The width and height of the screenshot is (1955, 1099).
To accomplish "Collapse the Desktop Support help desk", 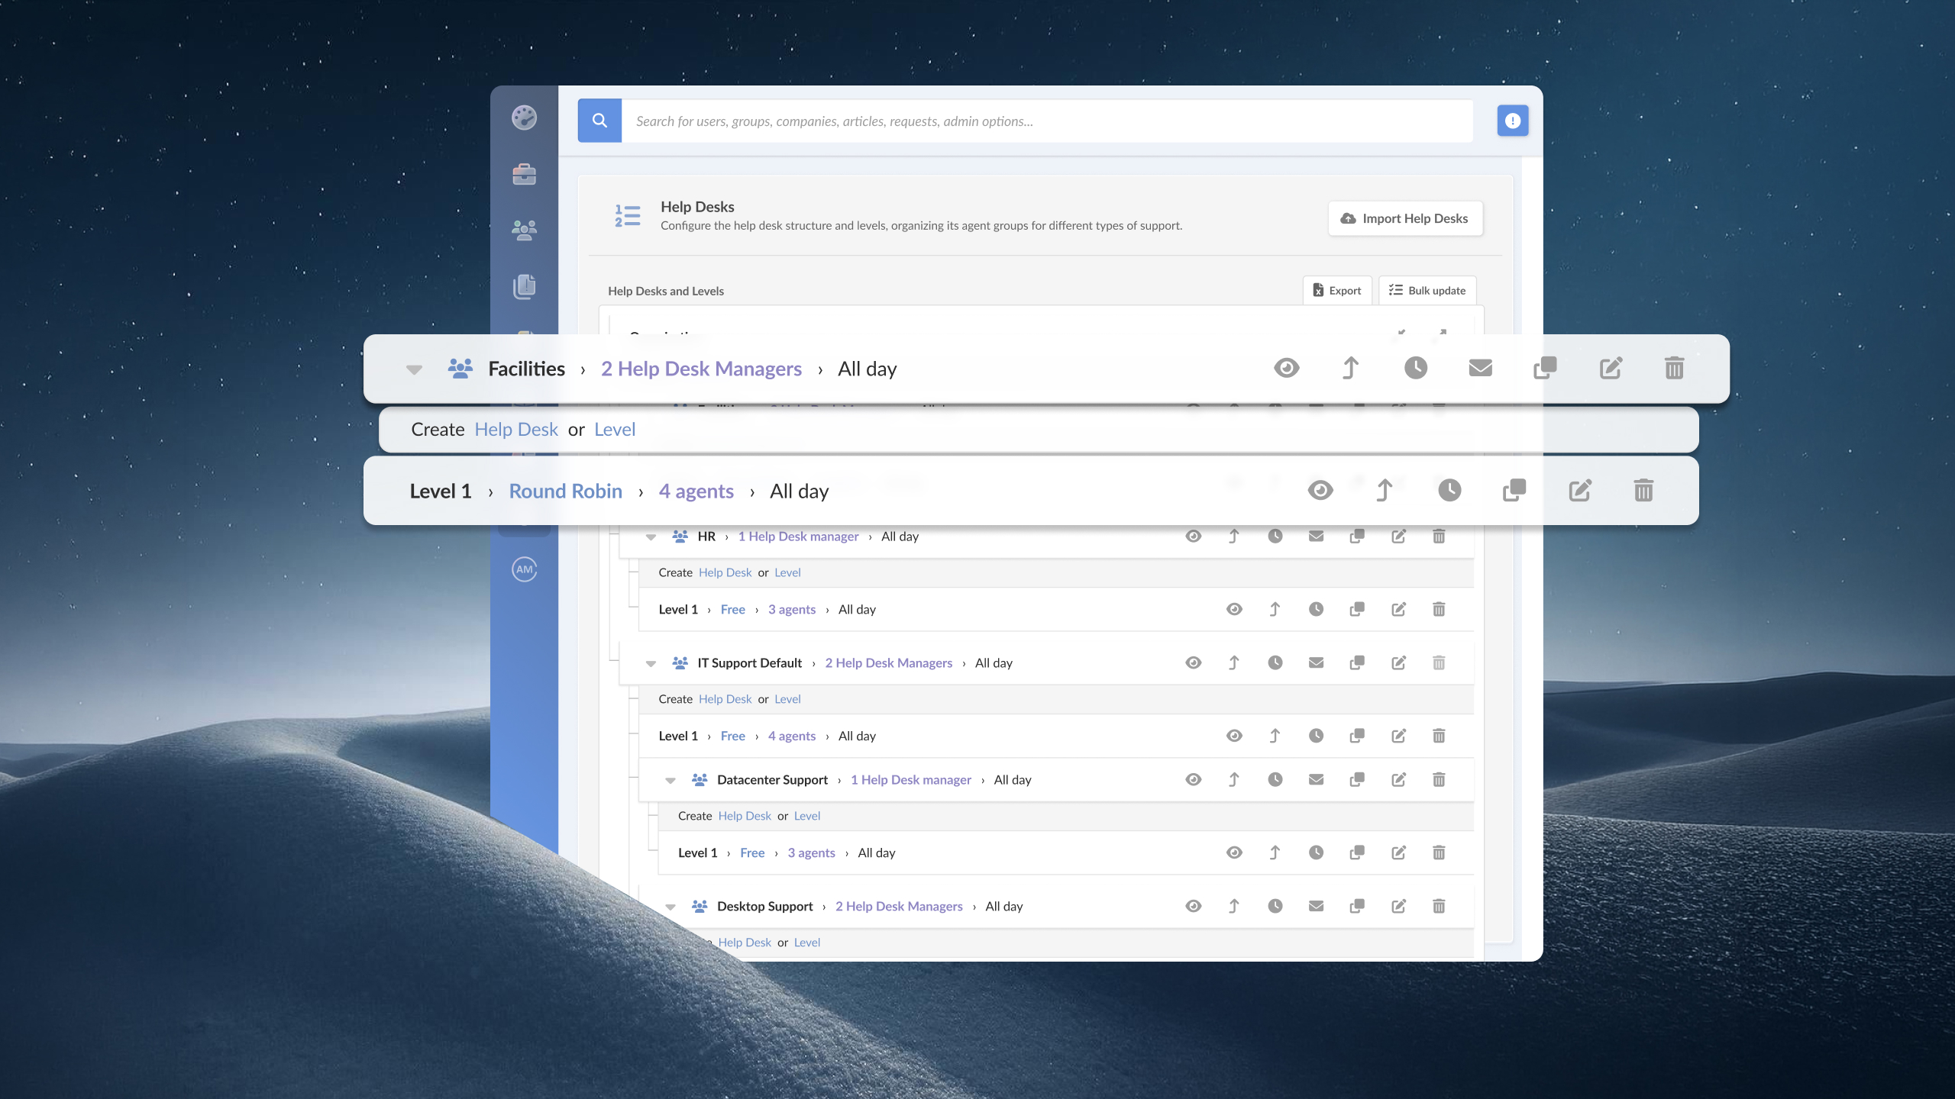I will (671, 907).
